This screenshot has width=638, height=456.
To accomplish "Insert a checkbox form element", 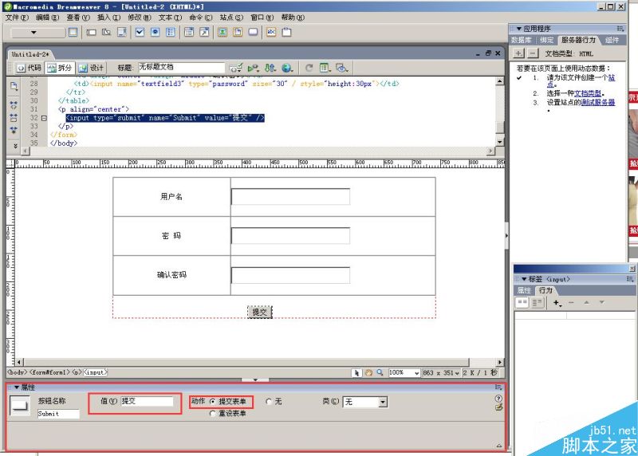I will [x=140, y=32].
